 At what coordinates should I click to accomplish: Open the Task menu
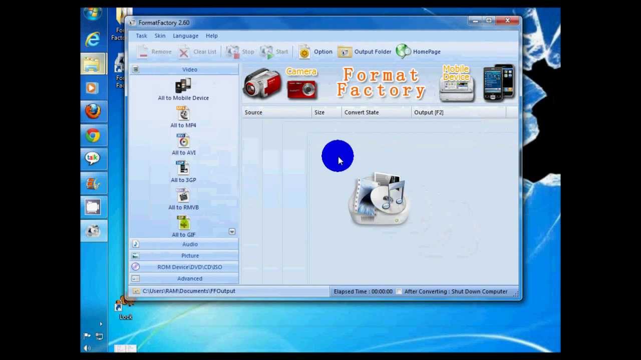(x=141, y=36)
